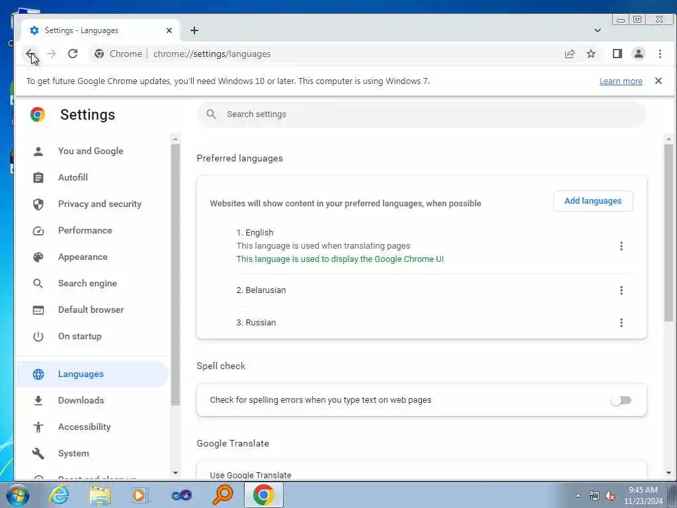
Task: Focus the Search settings field
Action: click(x=421, y=114)
